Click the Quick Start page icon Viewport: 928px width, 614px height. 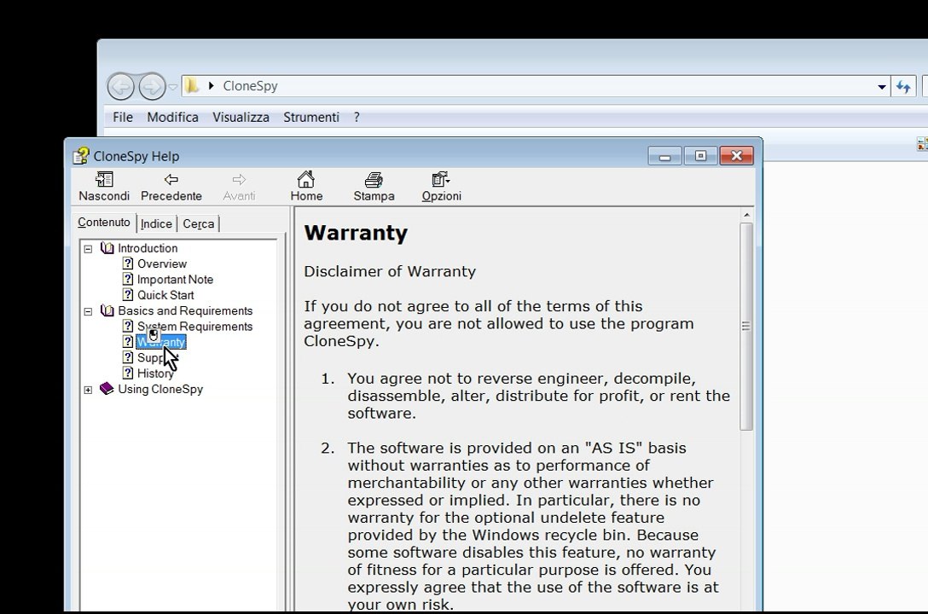128,294
